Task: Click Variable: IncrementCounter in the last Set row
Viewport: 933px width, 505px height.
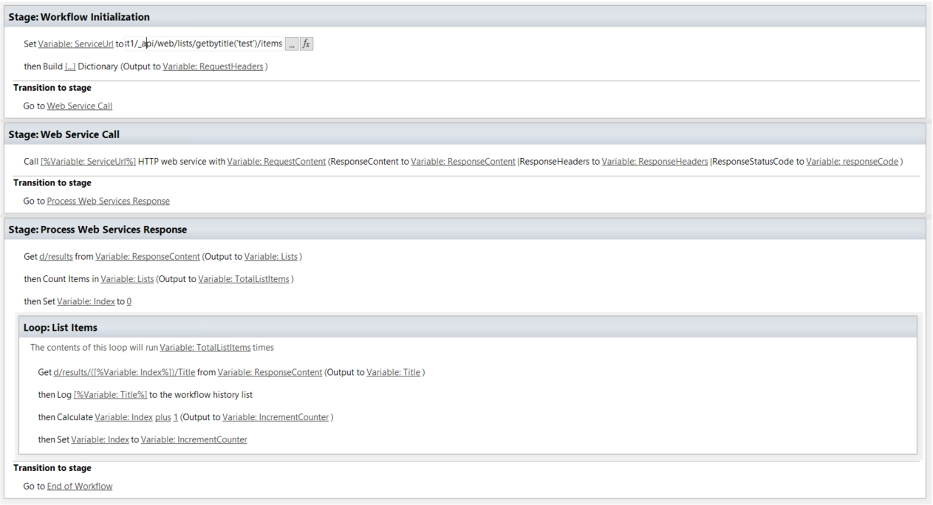Action: tap(194, 440)
